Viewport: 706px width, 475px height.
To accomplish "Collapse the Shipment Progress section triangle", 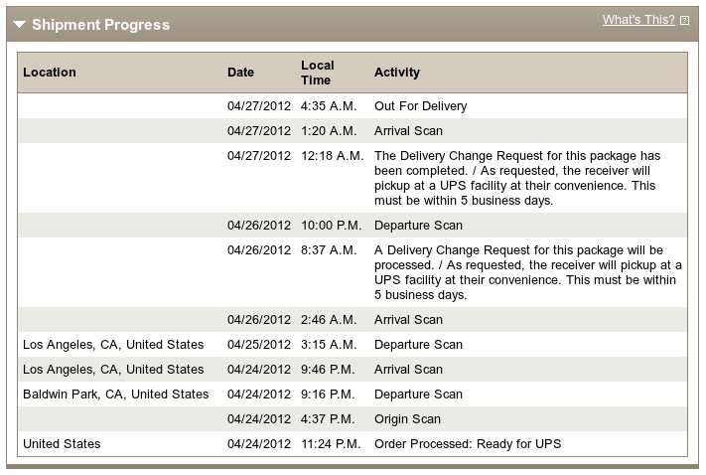I will click(x=19, y=24).
